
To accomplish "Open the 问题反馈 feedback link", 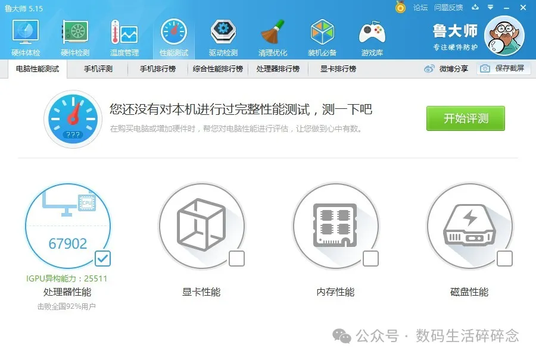I will pos(448,8).
